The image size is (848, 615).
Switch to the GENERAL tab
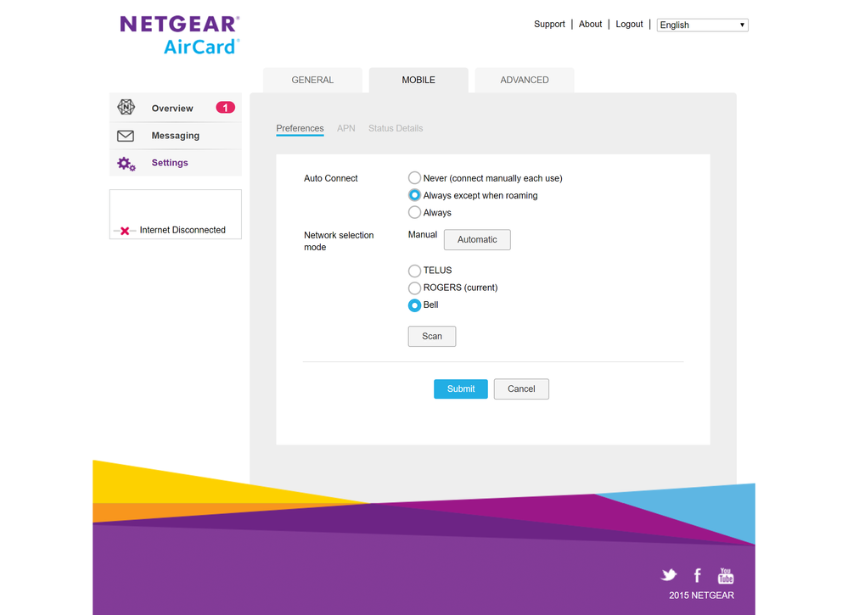tap(312, 80)
